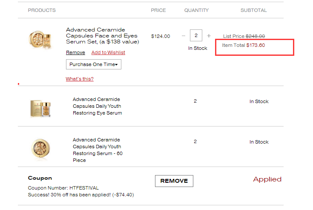
Task: Open the Serum Set product thumbnail
Action: tap(40, 40)
